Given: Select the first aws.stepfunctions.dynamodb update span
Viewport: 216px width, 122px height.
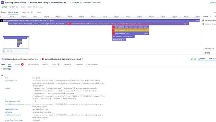Looking at the screenshot, I should point(24,24).
